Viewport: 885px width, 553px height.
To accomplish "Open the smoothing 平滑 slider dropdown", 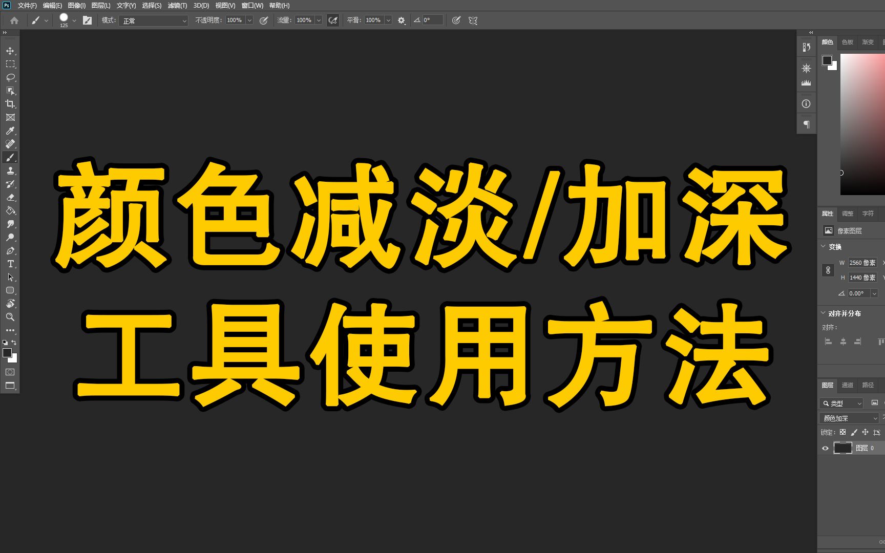I will pyautogui.click(x=388, y=20).
